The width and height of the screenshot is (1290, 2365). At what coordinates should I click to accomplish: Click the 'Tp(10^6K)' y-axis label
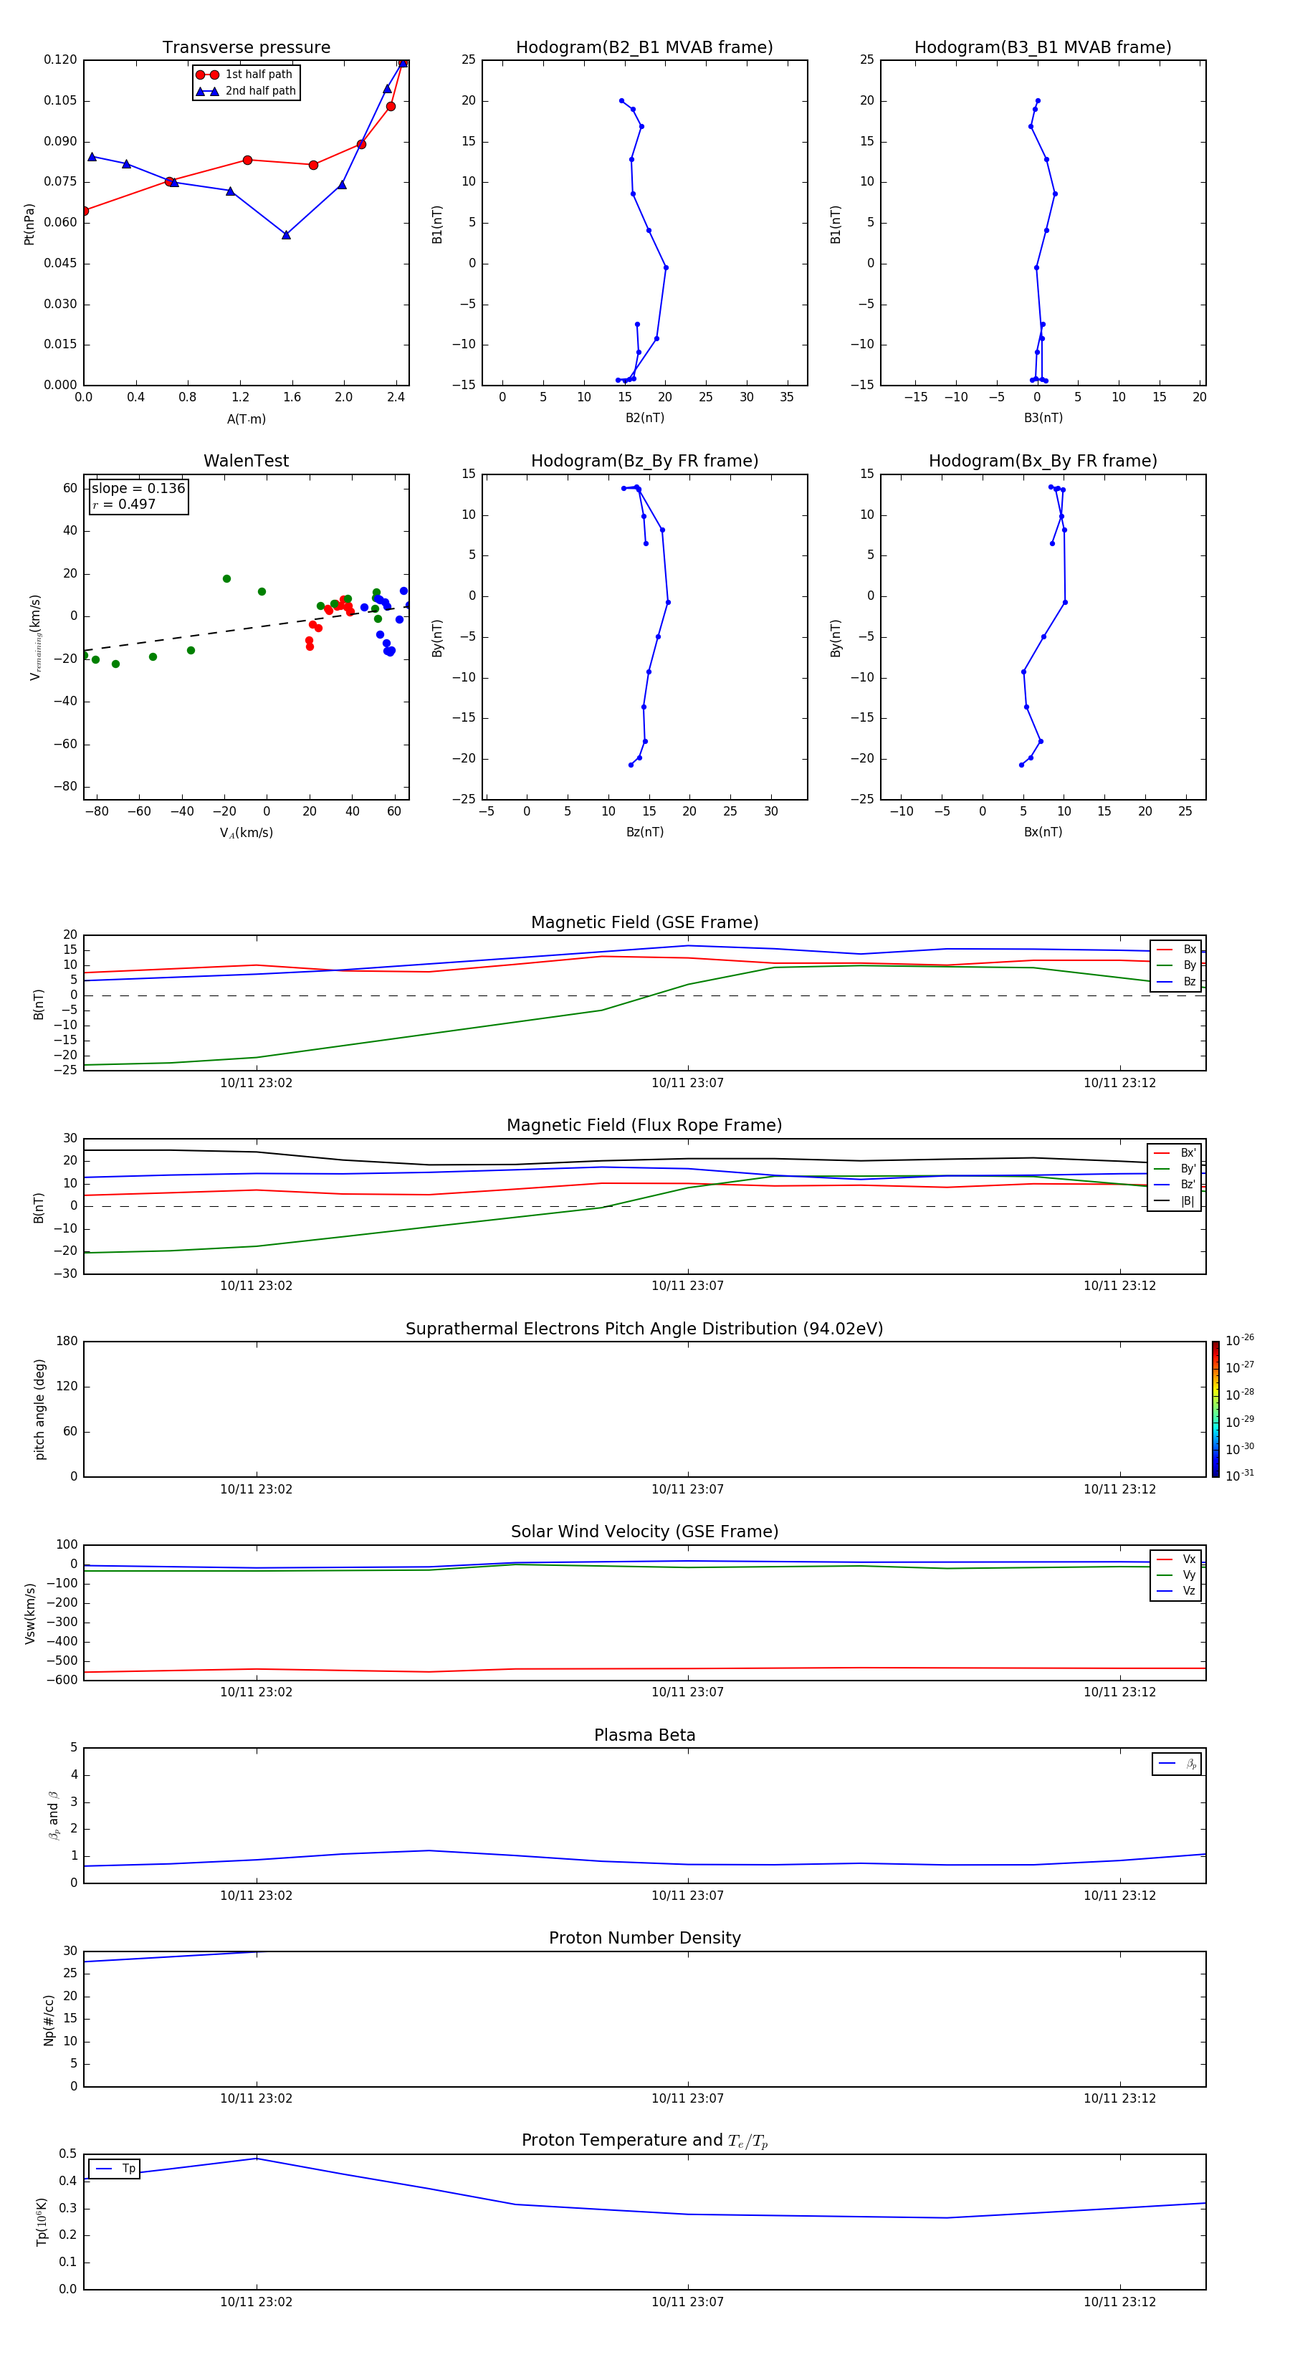coord(42,2222)
